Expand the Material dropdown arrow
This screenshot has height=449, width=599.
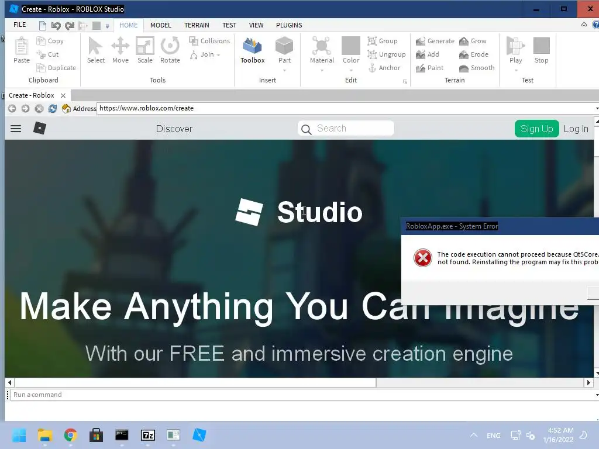tap(322, 70)
